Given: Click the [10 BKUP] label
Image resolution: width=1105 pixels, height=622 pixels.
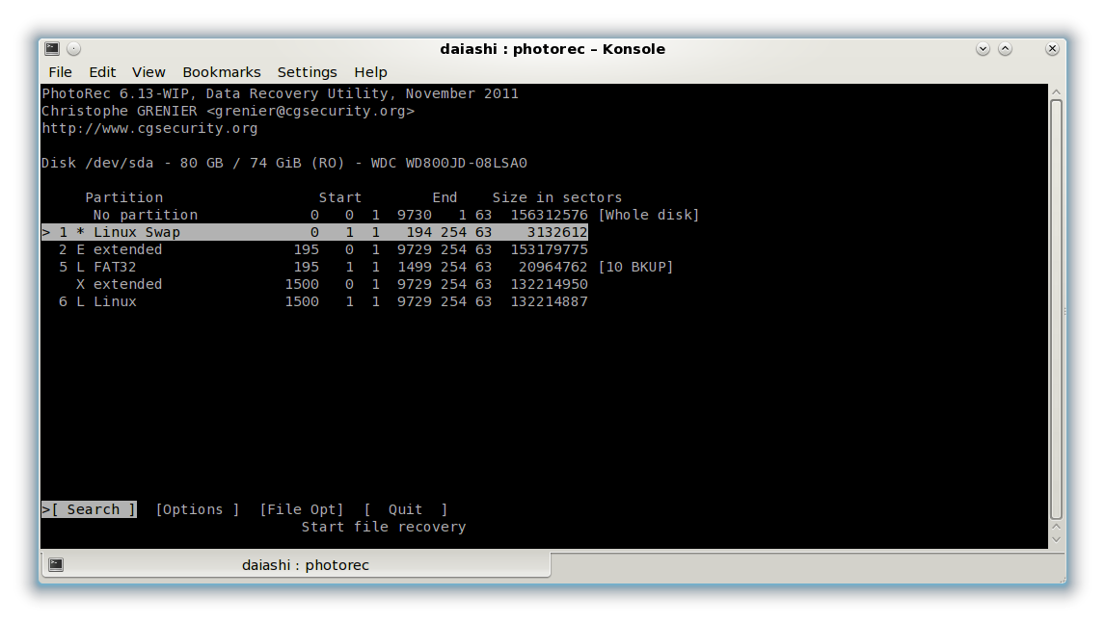Looking at the screenshot, I should pyautogui.click(x=635, y=267).
